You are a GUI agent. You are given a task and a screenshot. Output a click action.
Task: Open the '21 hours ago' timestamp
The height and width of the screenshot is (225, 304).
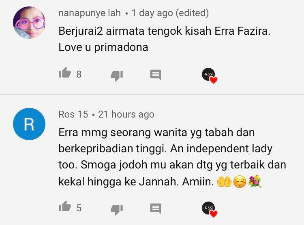pyautogui.click(x=126, y=114)
